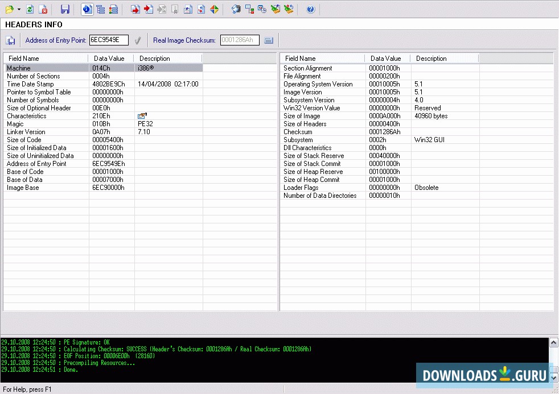Click the Real Image Checksum field
Image resolution: width=559 pixels, height=394 pixels.
tap(239, 40)
